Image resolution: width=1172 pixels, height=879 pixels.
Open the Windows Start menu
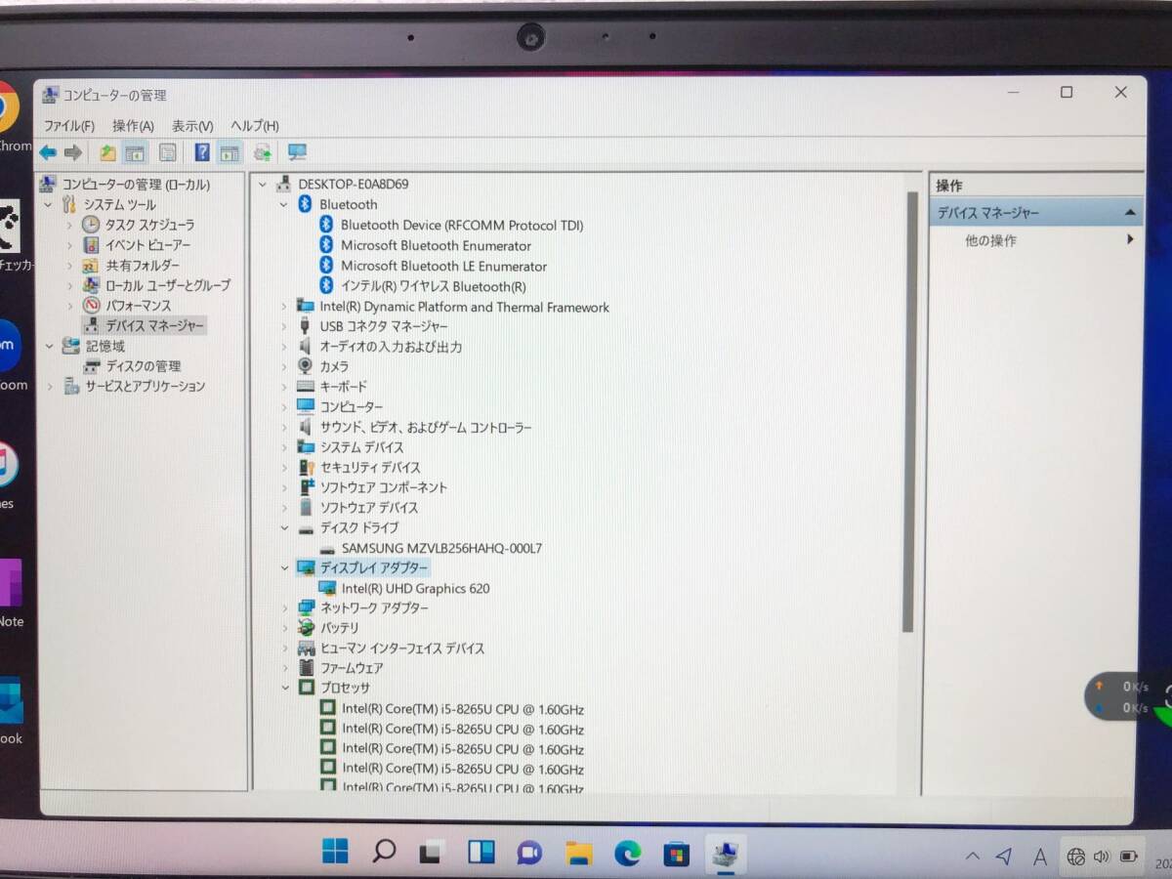(335, 852)
